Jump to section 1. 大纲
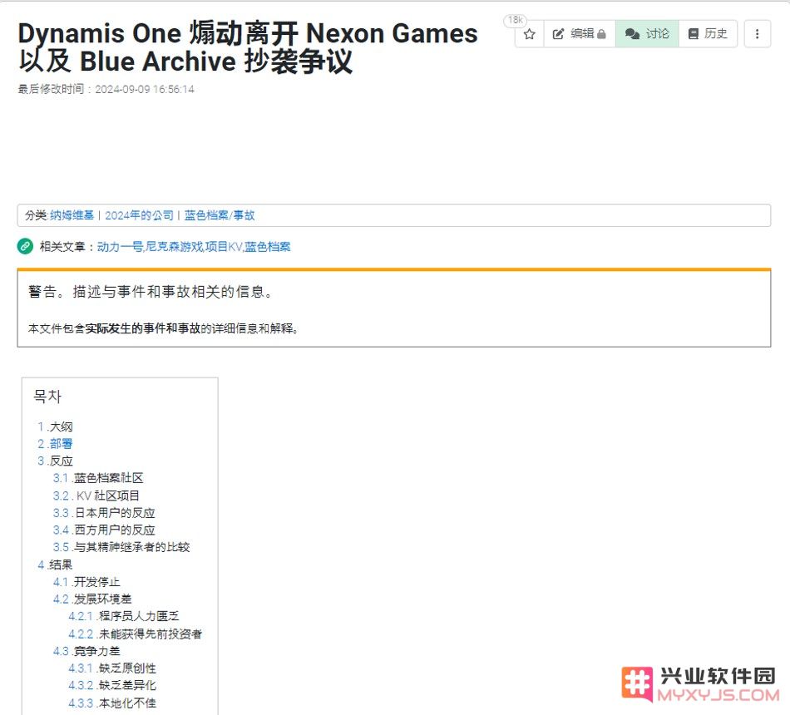The height and width of the screenshot is (715, 790). [56, 427]
